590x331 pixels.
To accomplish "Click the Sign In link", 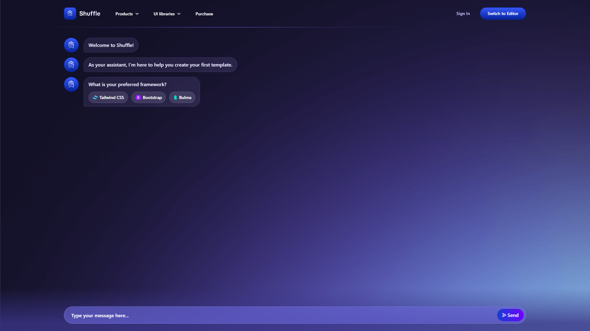I will pos(463,13).
